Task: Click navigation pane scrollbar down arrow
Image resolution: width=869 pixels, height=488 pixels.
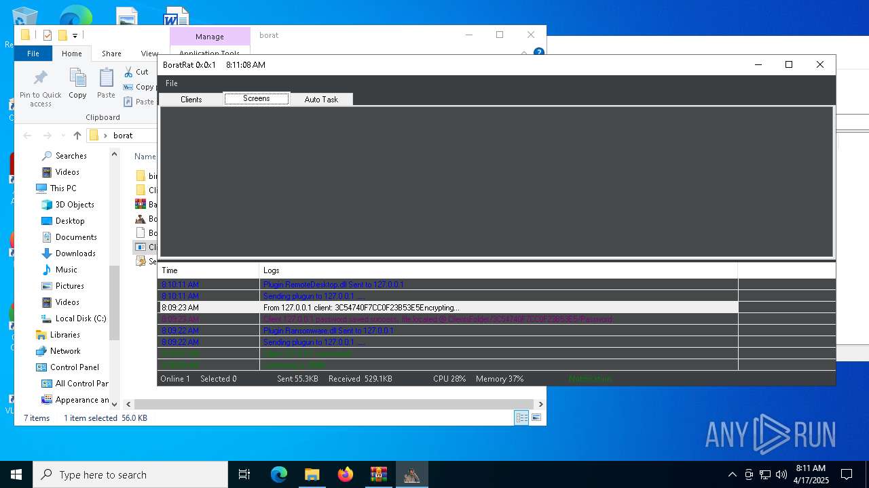Action: click(114, 404)
